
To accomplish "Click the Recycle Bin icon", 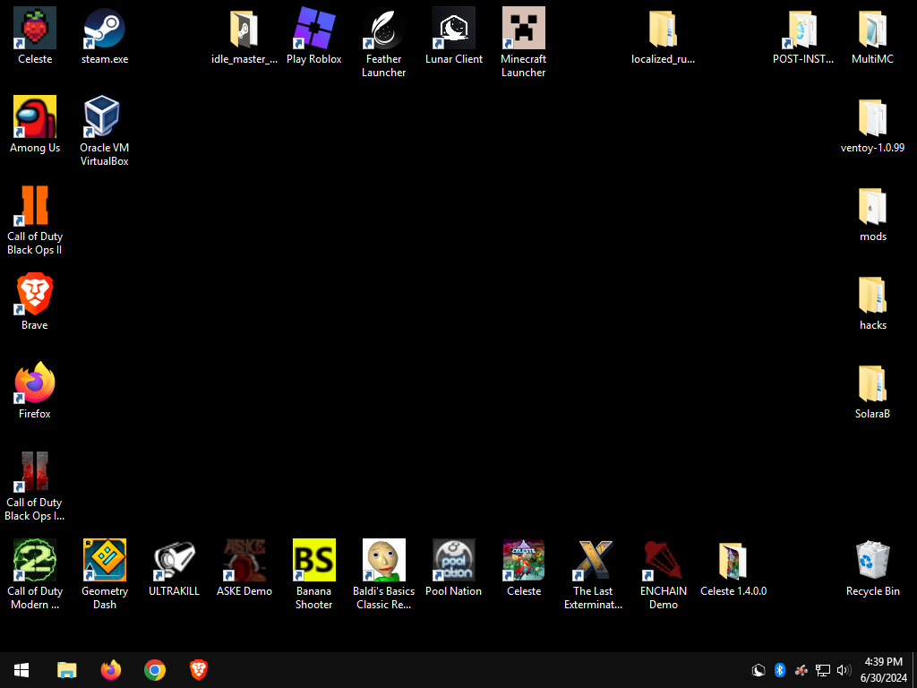I will [872, 560].
